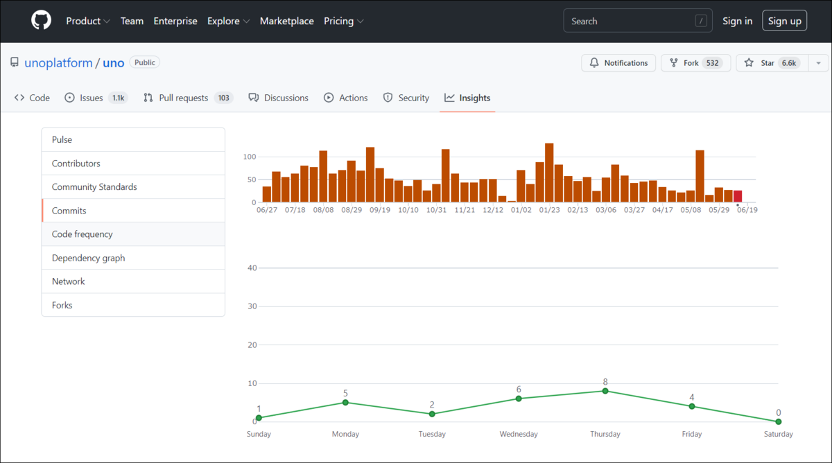
Task: Open Issues via its circle icon
Action: (69, 98)
